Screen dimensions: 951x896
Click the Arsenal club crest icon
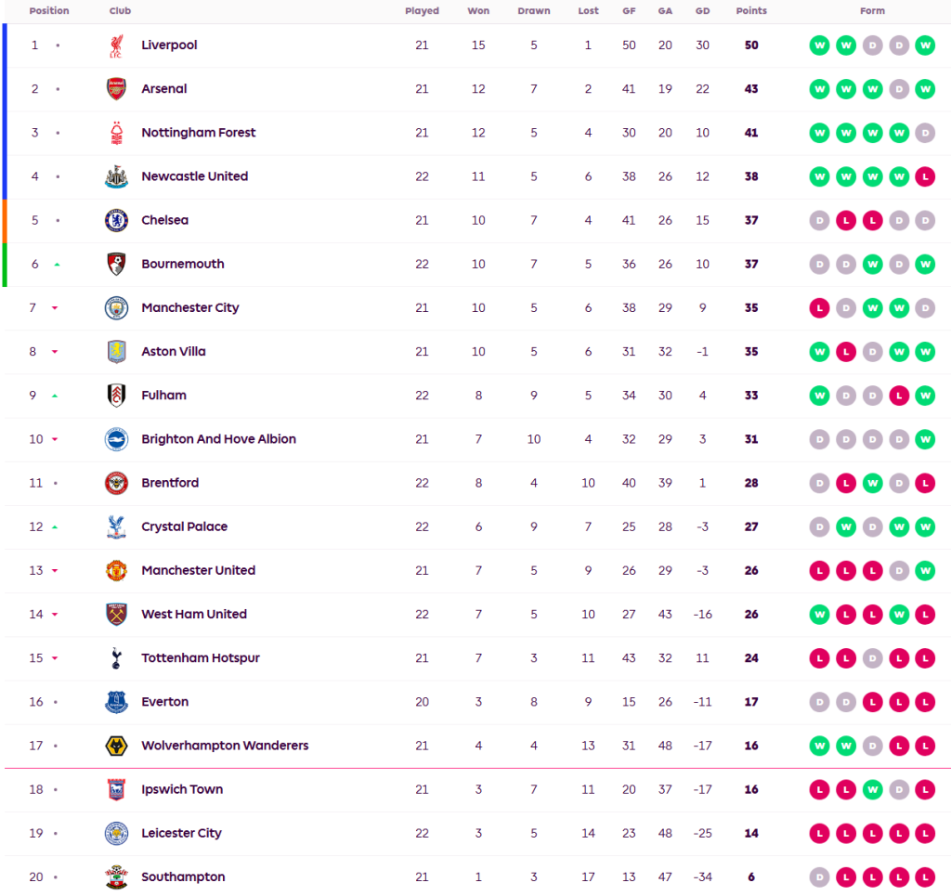point(115,89)
